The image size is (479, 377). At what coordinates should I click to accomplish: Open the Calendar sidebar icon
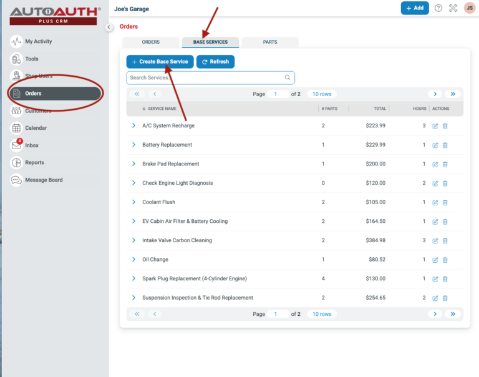click(17, 128)
